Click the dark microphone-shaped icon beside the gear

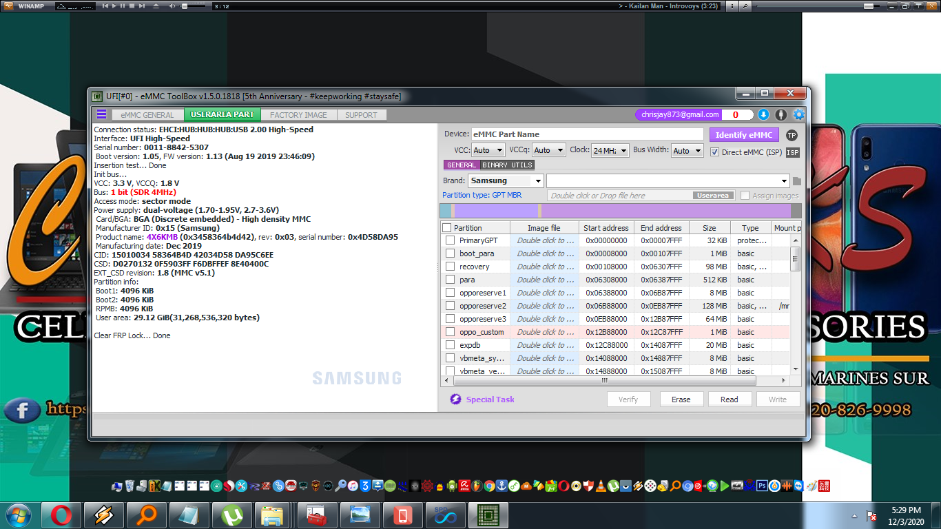(781, 115)
